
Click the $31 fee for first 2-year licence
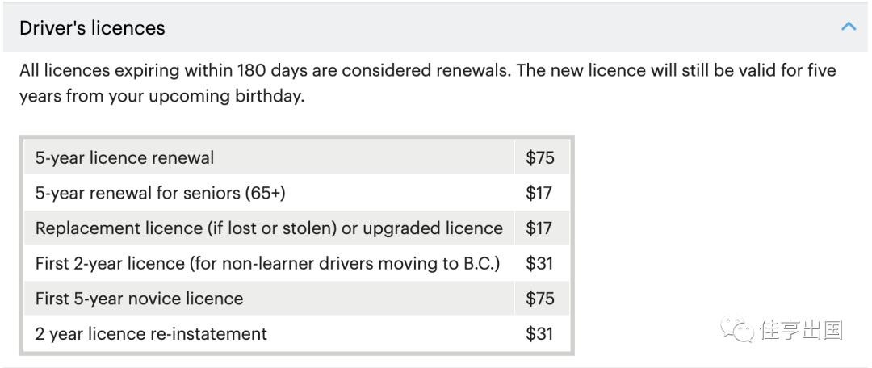(539, 264)
